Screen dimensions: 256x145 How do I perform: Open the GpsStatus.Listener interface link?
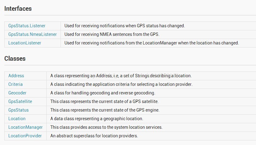point(27,26)
